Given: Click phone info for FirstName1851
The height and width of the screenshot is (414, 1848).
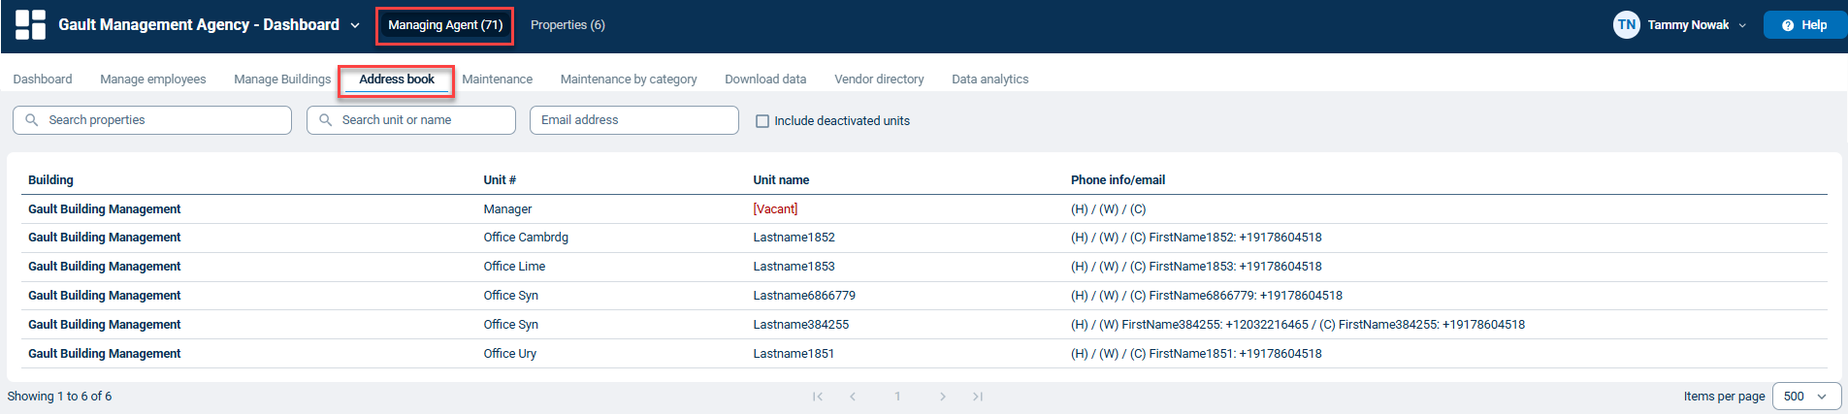Looking at the screenshot, I should point(1196,354).
